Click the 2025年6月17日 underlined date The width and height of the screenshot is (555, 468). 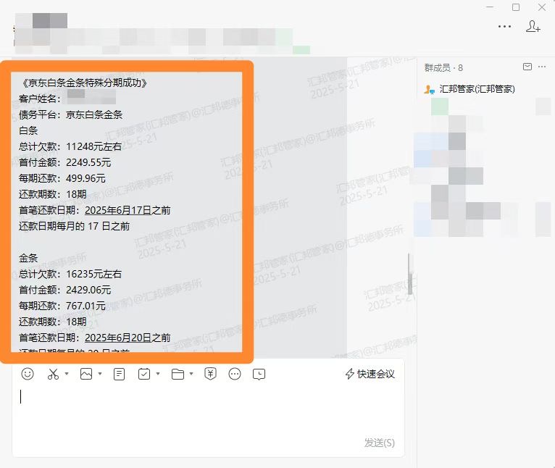(x=118, y=210)
